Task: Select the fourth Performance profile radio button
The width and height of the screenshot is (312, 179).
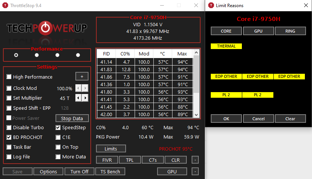Action: point(78,55)
